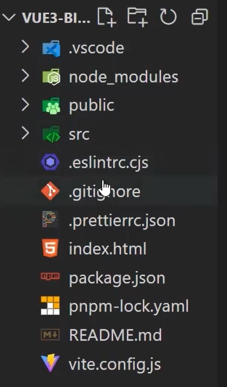227x387 pixels.
Task: Click the HTML5 icon beside index.html
Action: pos(50,248)
